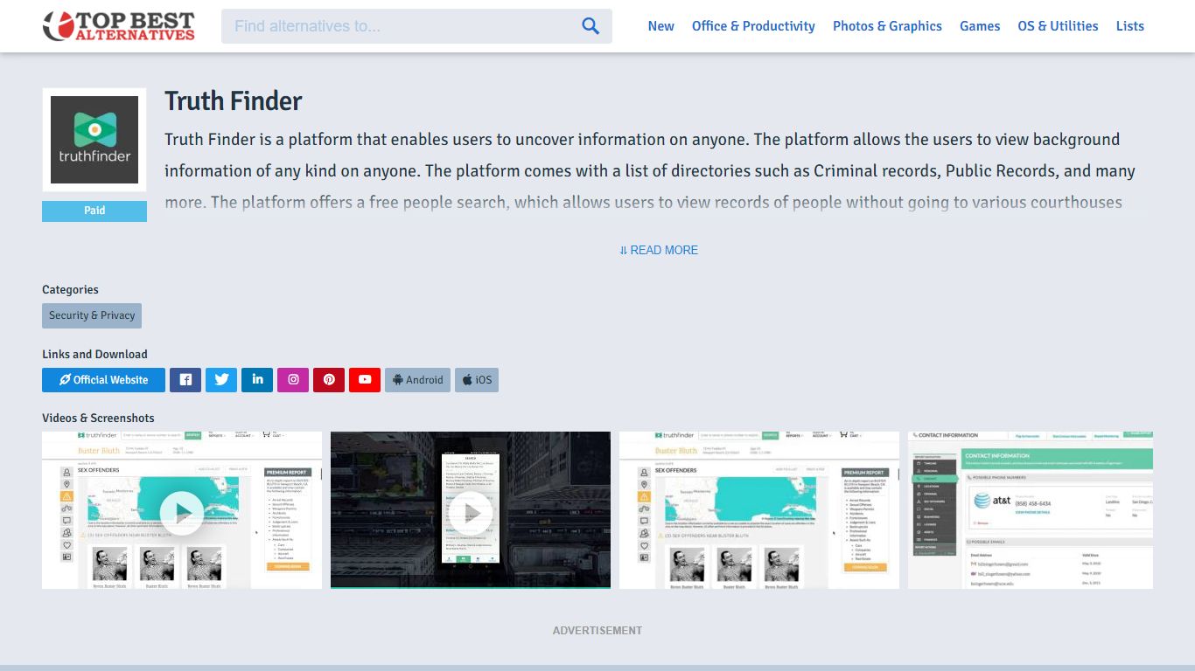Open Truth Finder's Instagram page

293,380
